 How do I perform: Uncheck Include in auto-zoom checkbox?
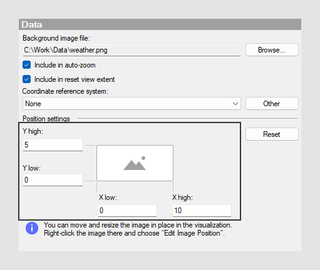click(26, 65)
